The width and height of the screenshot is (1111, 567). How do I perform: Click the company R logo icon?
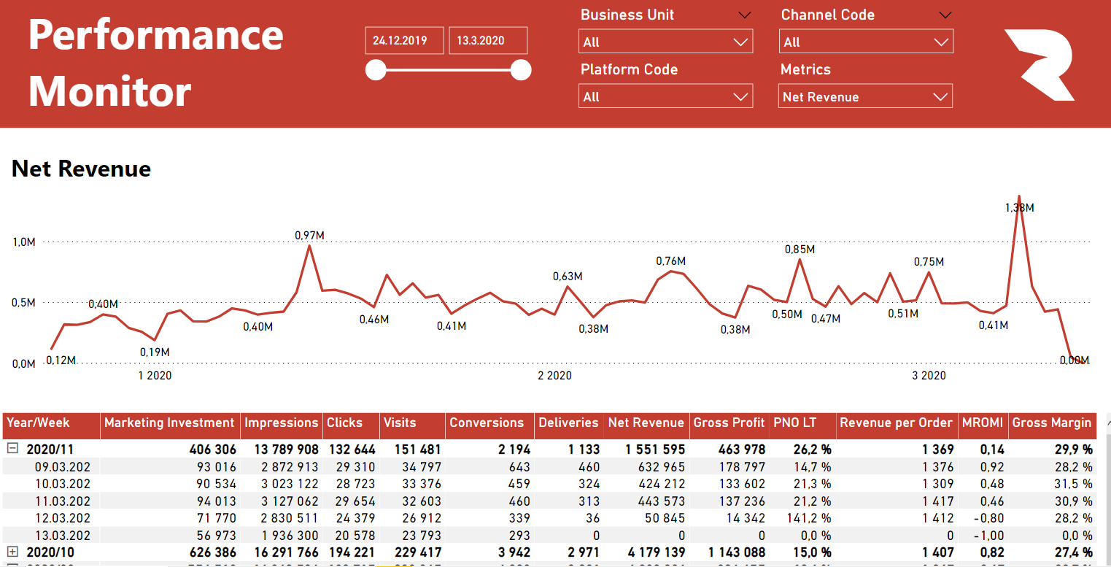point(1039,66)
